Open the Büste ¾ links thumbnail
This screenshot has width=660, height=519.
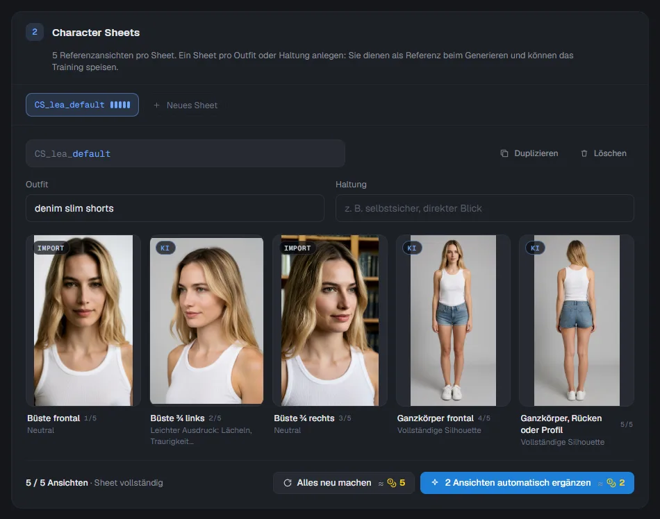pyautogui.click(x=206, y=321)
